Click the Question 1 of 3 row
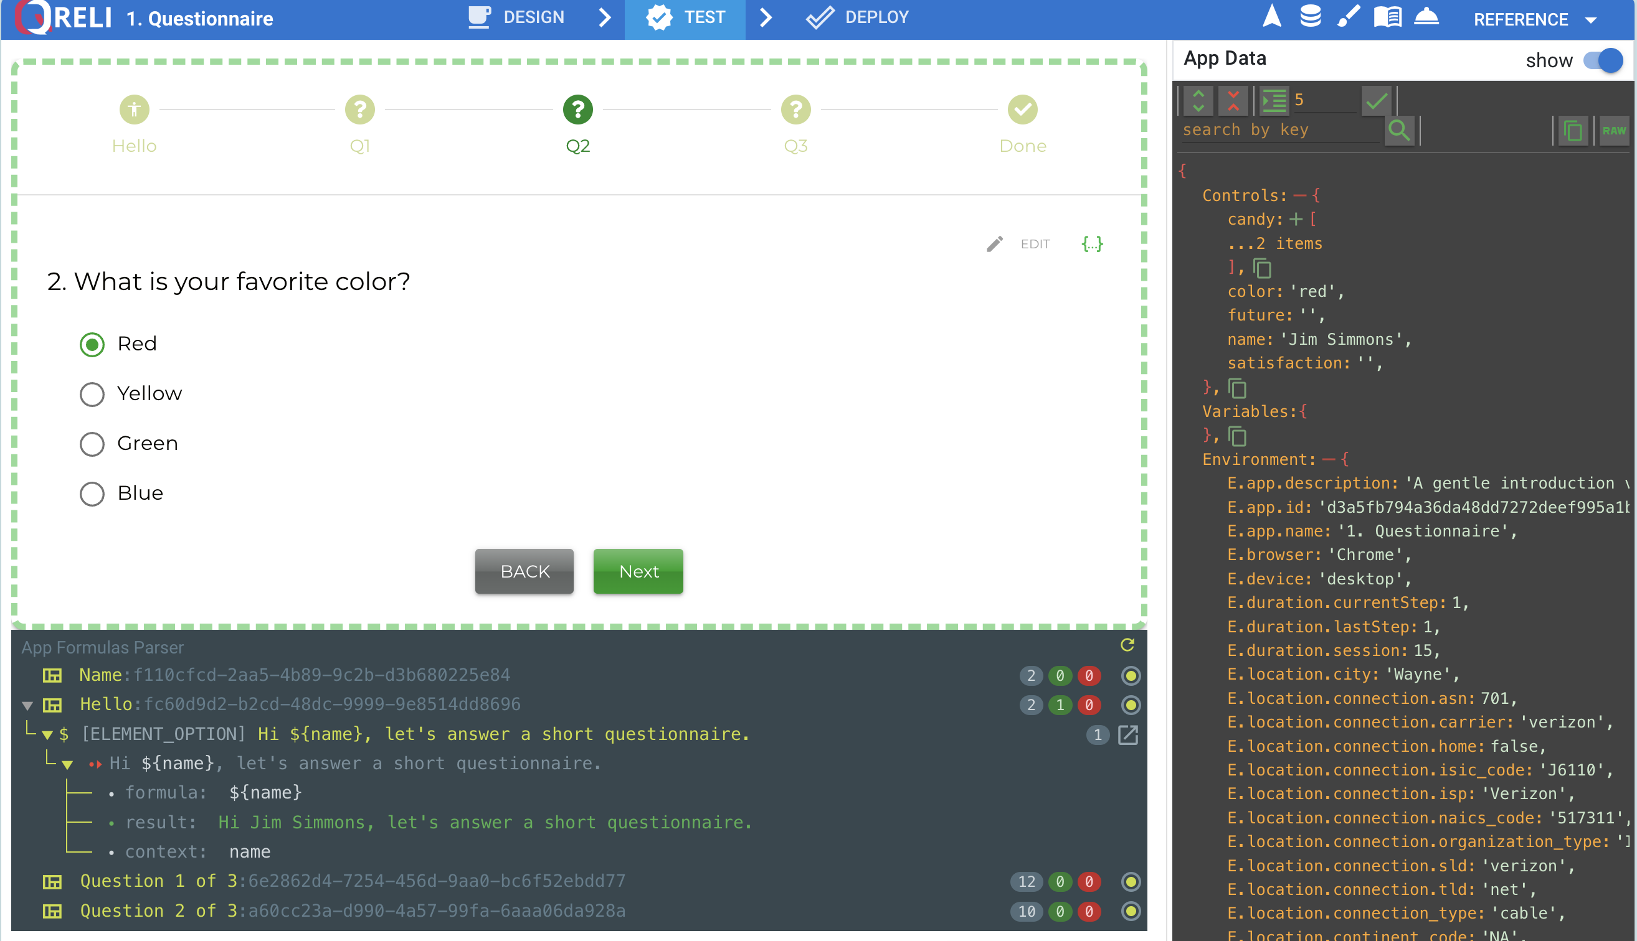The height and width of the screenshot is (941, 1637). point(579,881)
